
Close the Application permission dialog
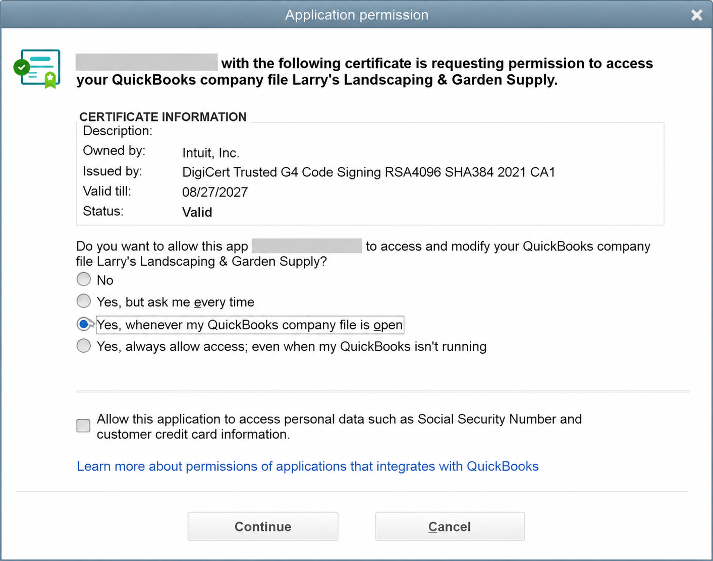pyautogui.click(x=697, y=15)
